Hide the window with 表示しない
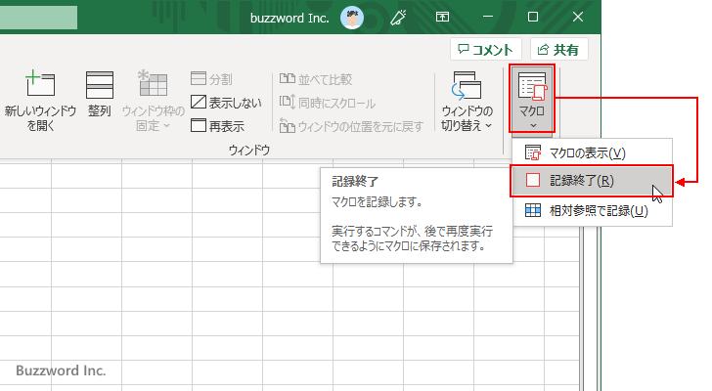This screenshot has height=391, width=712. (226, 103)
